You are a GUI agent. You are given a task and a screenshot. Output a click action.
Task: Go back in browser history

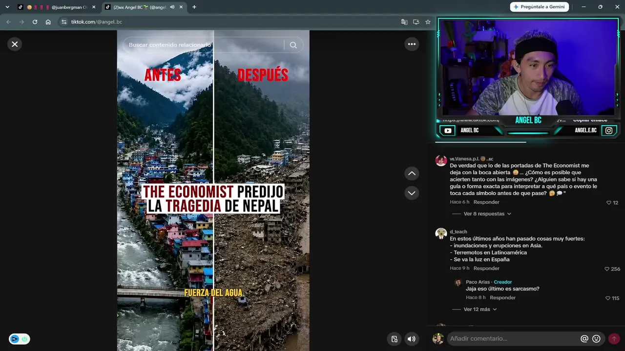click(x=8, y=22)
